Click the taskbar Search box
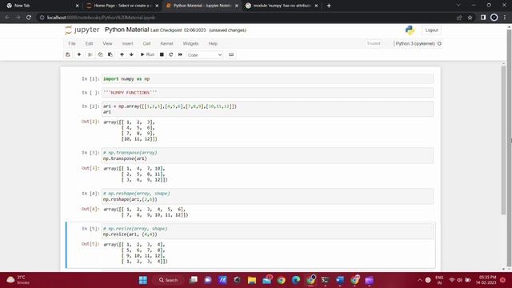Viewport: 512px width, 288px height. tap(168, 280)
